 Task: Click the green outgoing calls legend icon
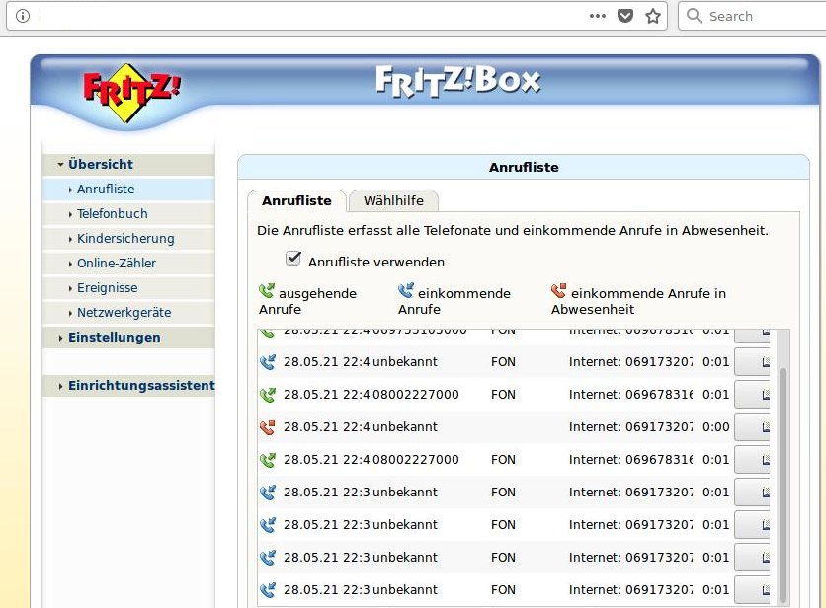click(267, 290)
